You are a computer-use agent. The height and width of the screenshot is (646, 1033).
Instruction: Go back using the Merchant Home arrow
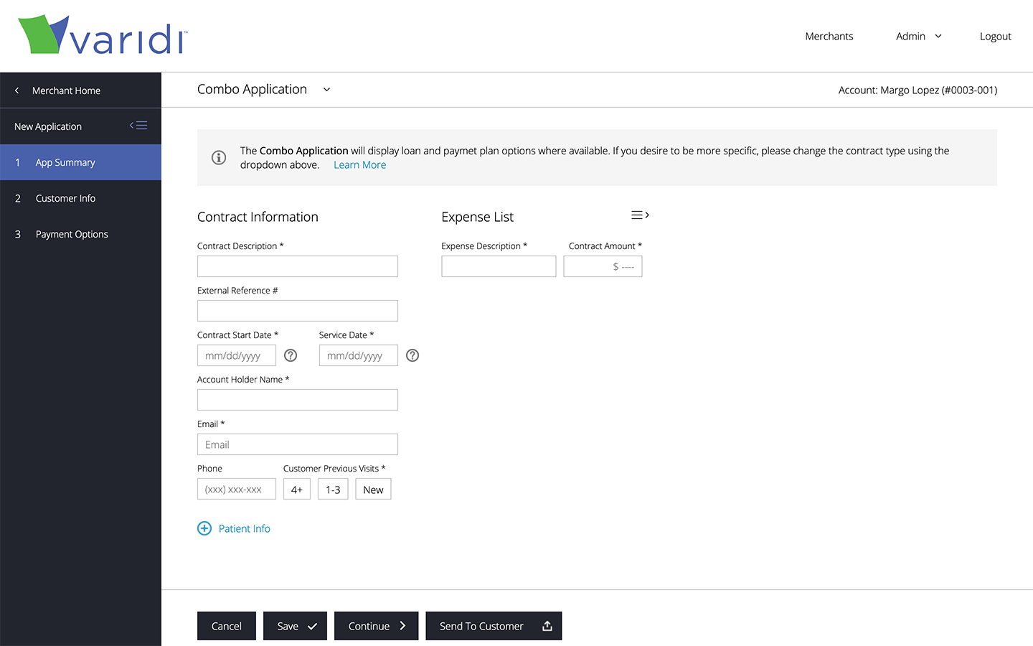click(17, 90)
